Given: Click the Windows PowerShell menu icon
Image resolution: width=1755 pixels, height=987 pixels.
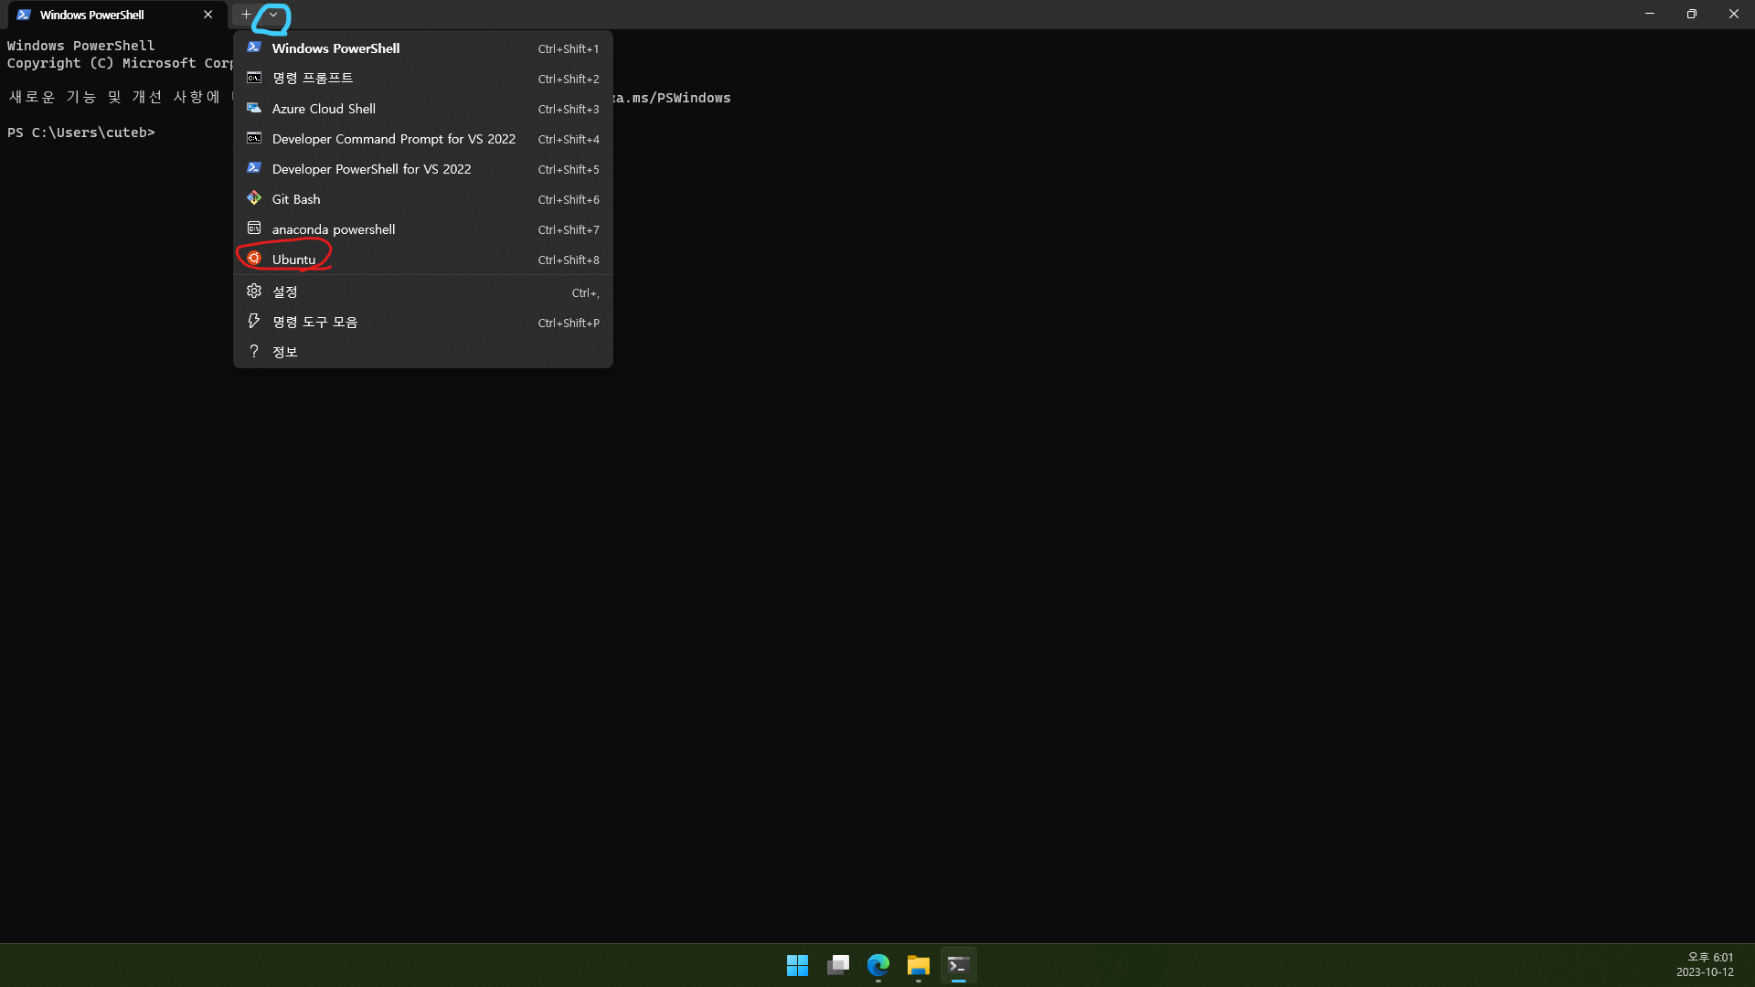Looking at the screenshot, I should point(254,48).
